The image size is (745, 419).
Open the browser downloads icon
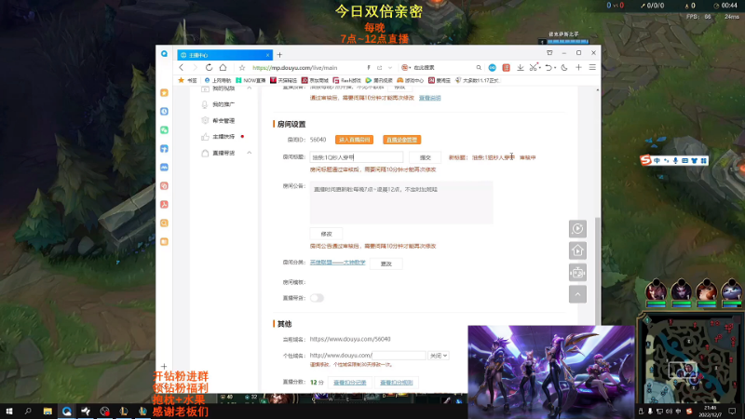521,67
